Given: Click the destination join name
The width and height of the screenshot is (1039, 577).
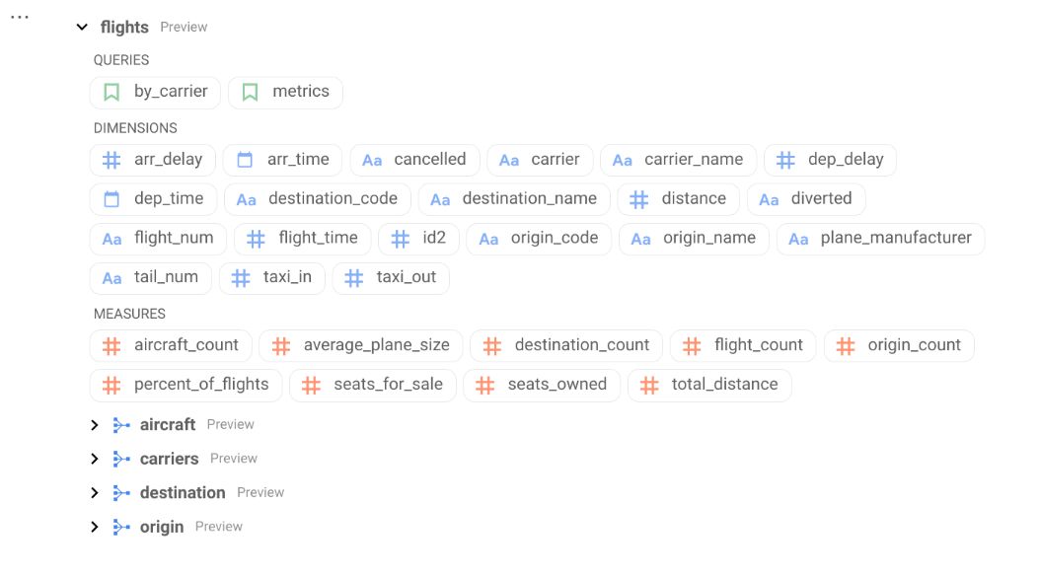Looking at the screenshot, I should pos(183,493).
